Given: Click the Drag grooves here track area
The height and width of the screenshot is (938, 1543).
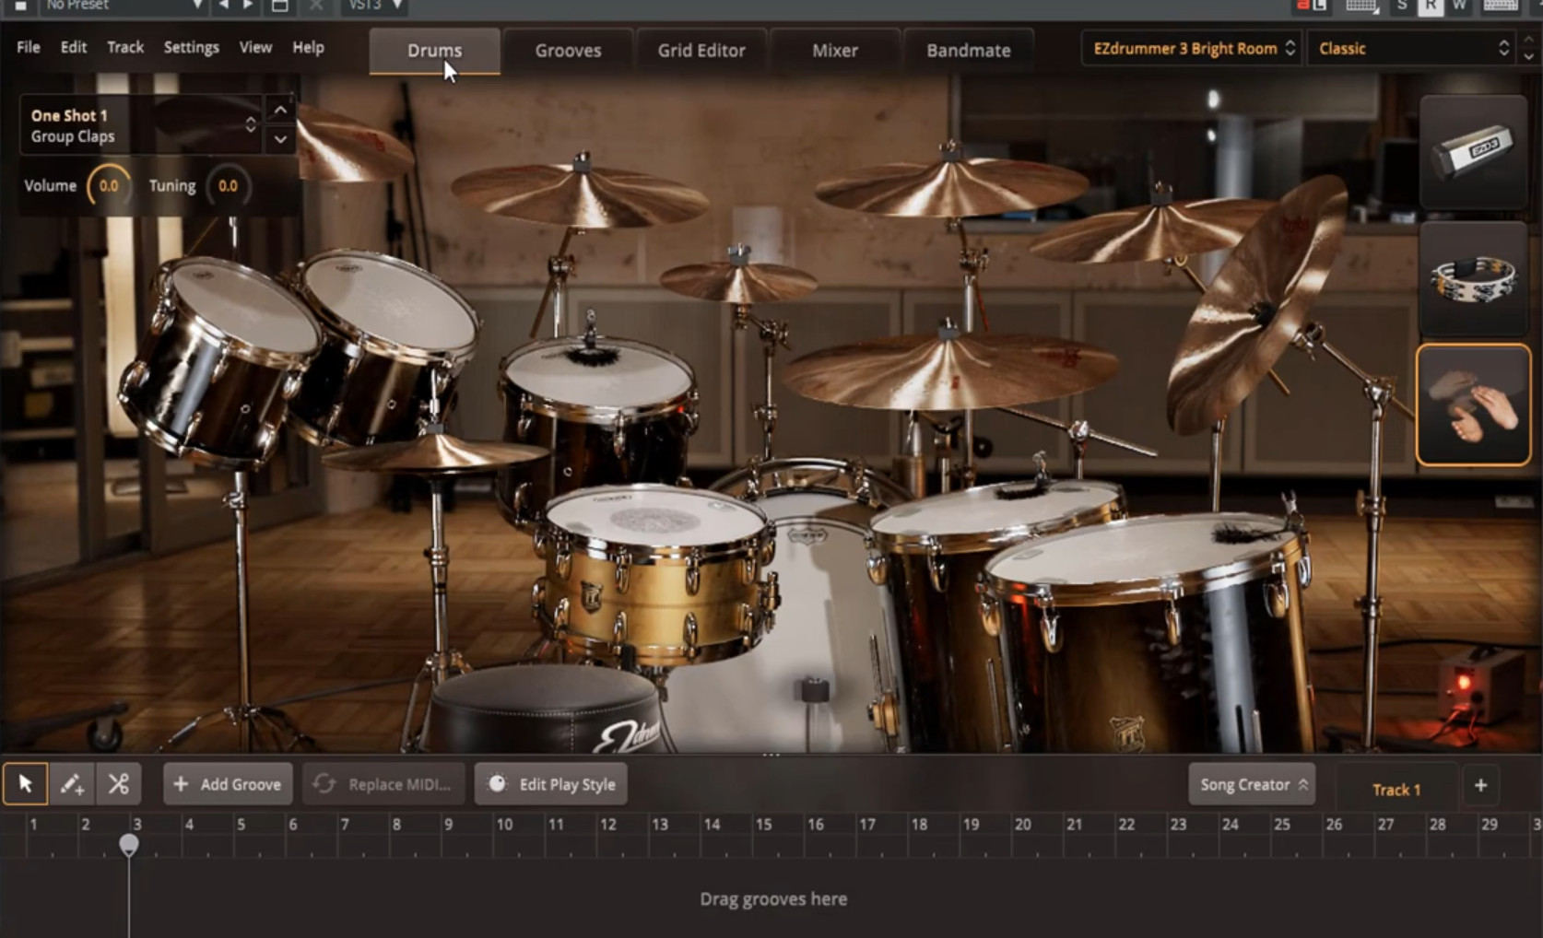Looking at the screenshot, I should pos(772,898).
